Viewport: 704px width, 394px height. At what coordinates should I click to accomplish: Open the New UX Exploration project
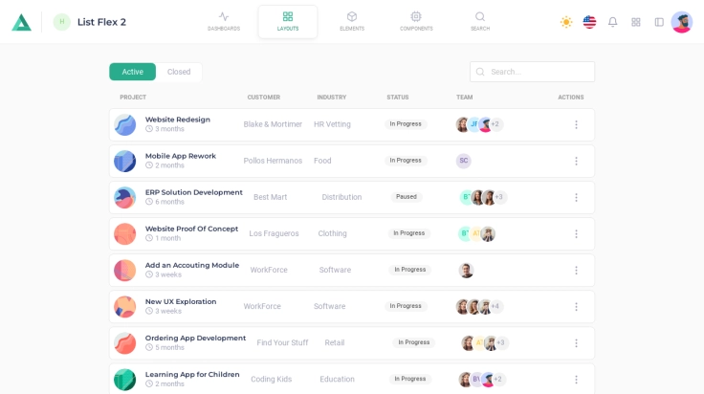[180, 301]
